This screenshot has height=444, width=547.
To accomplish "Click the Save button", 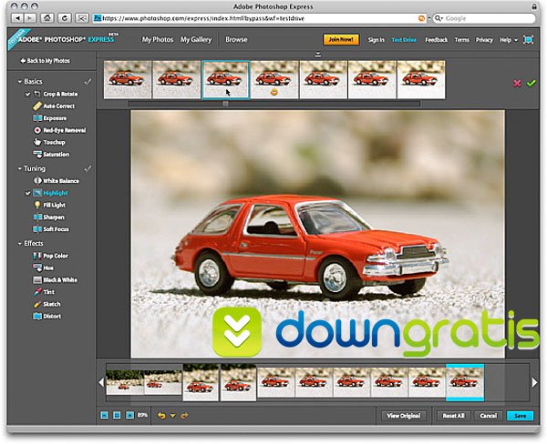I will click(519, 415).
